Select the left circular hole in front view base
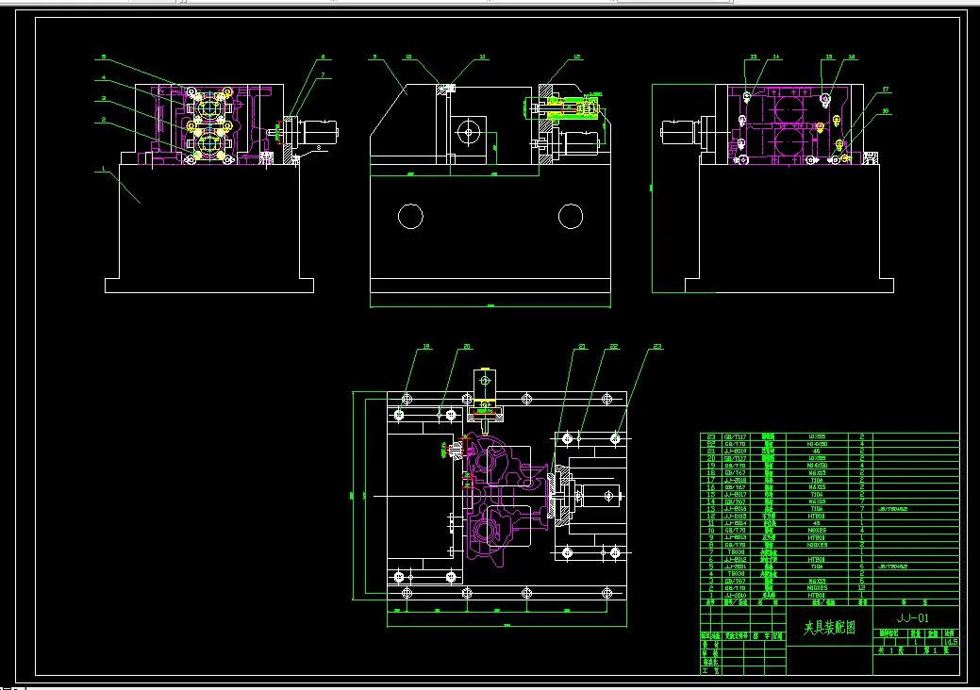 click(x=410, y=216)
